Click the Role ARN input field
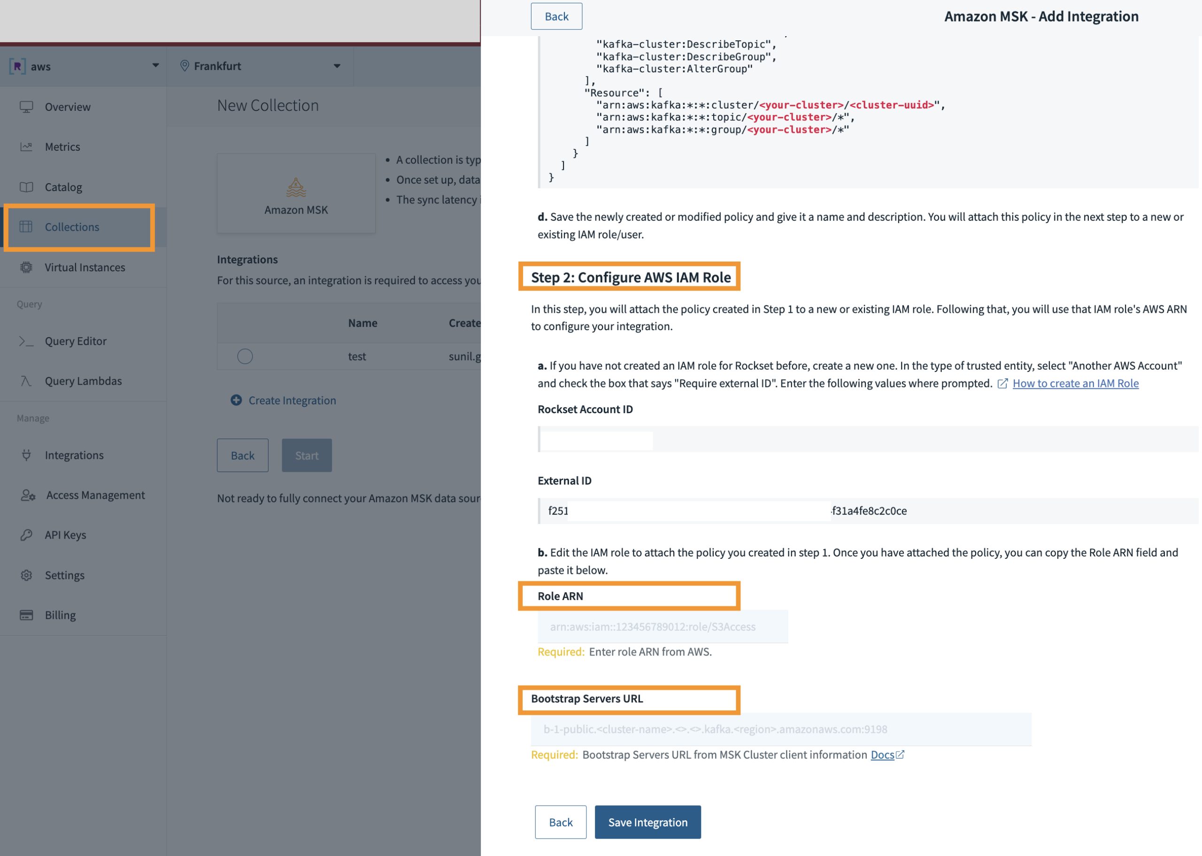 tap(662, 626)
